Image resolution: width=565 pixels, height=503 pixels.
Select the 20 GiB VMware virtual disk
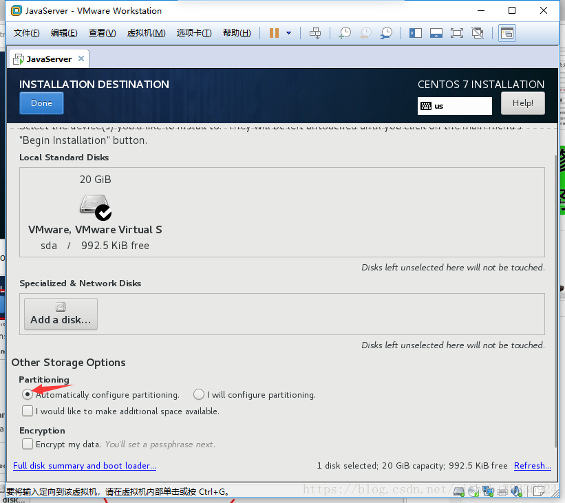pyautogui.click(x=95, y=213)
